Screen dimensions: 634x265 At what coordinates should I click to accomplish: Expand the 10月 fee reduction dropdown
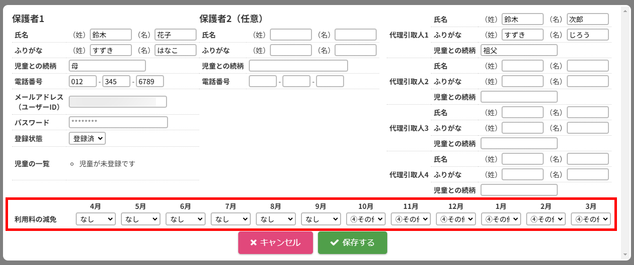click(x=366, y=219)
